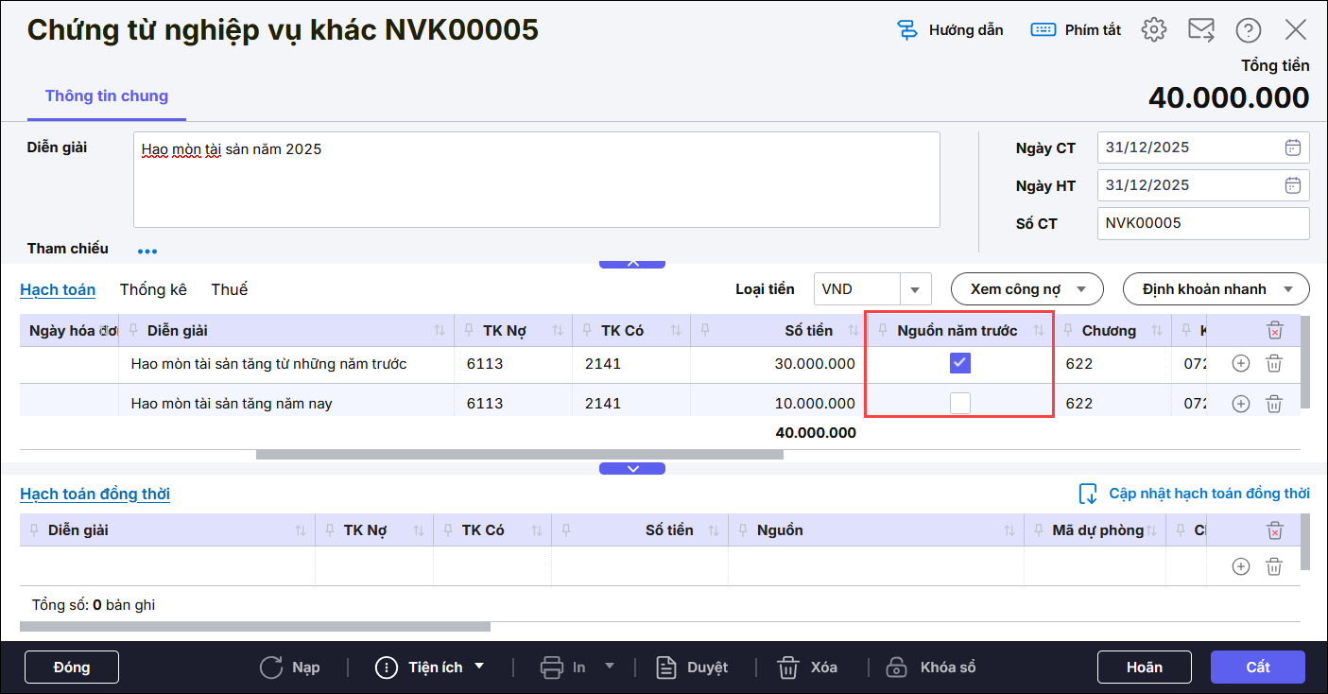
Task: Open the Xem công nợ dropdown
Action: pyautogui.click(x=1026, y=289)
